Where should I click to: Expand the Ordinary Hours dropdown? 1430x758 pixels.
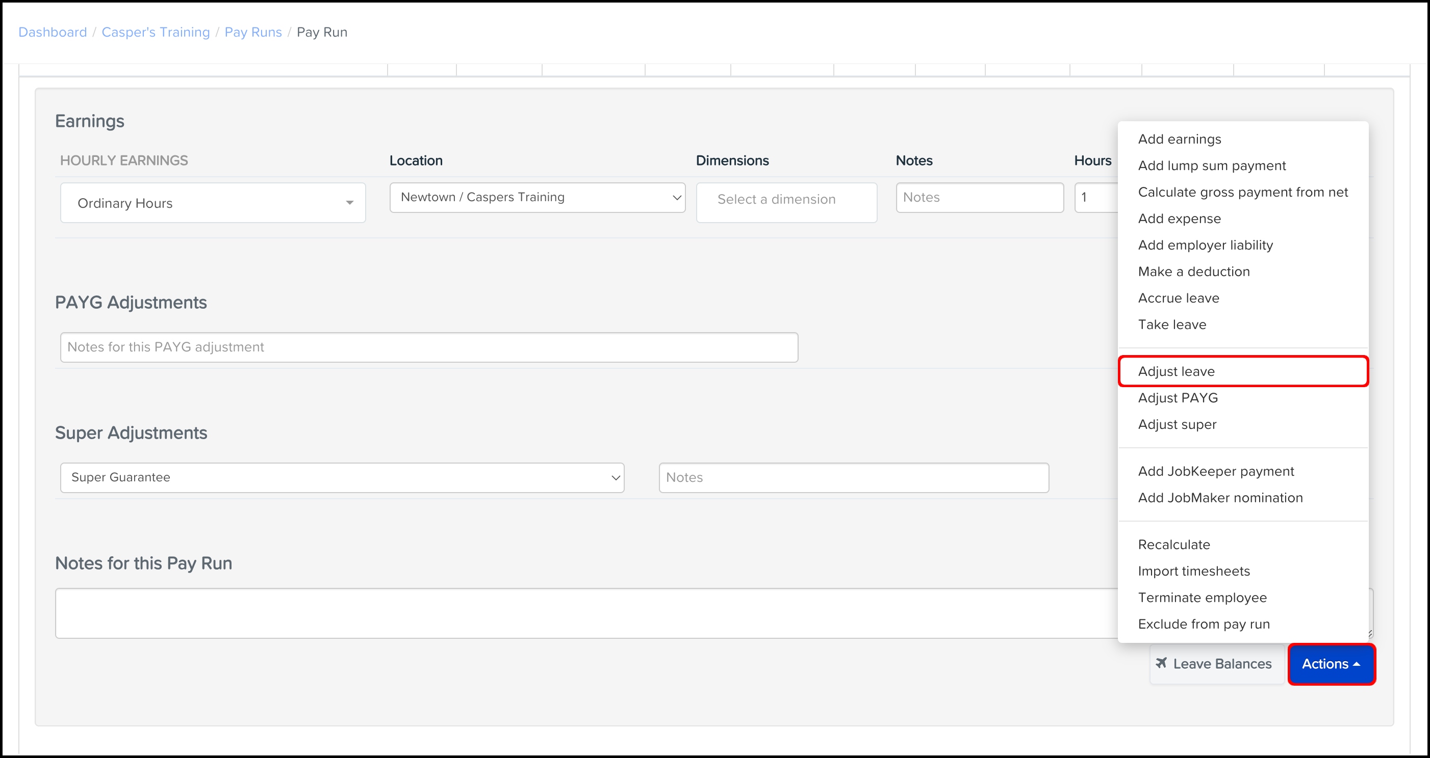click(213, 203)
